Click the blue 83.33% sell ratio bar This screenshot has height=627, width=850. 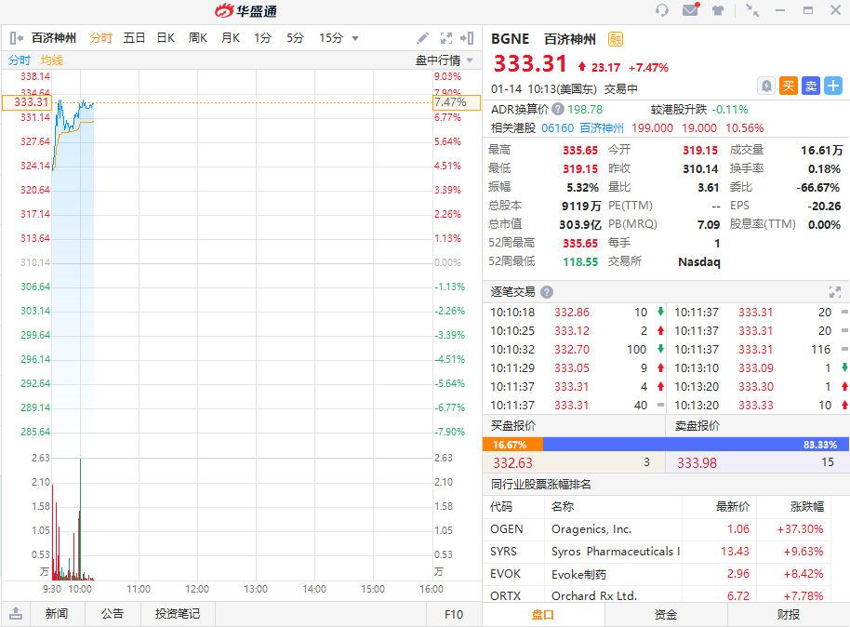coord(696,445)
